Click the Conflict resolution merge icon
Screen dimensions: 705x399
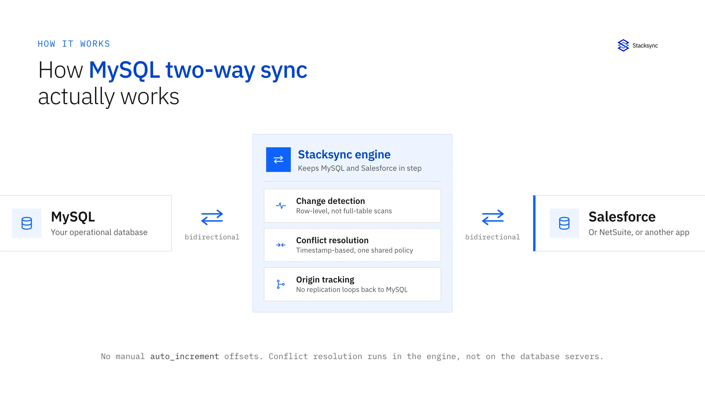281,245
